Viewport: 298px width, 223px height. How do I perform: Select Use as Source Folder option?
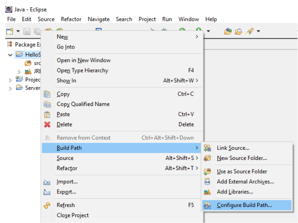tap(242, 171)
